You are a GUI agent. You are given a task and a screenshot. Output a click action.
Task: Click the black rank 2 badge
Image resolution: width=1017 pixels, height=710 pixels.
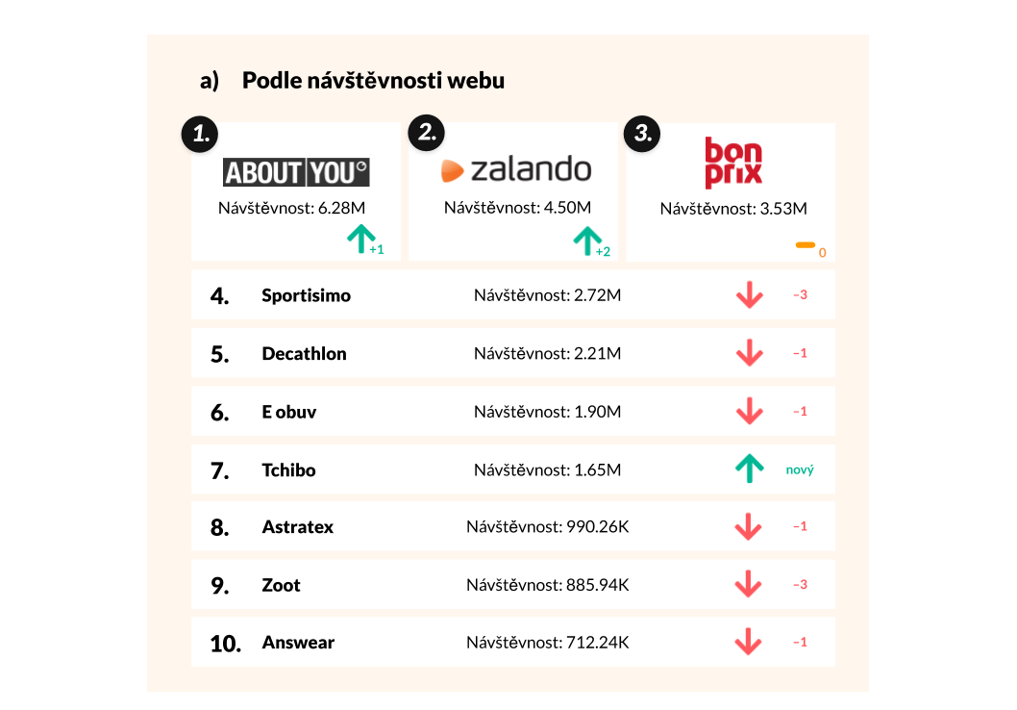(427, 133)
